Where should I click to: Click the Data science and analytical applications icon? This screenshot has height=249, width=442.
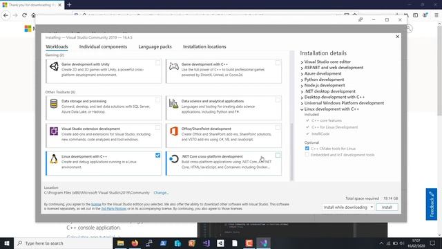[173, 104]
